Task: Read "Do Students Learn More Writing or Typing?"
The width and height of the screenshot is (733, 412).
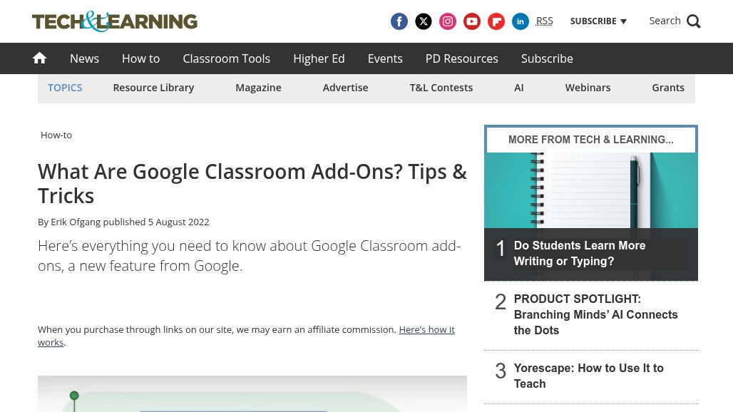Action: (580, 253)
